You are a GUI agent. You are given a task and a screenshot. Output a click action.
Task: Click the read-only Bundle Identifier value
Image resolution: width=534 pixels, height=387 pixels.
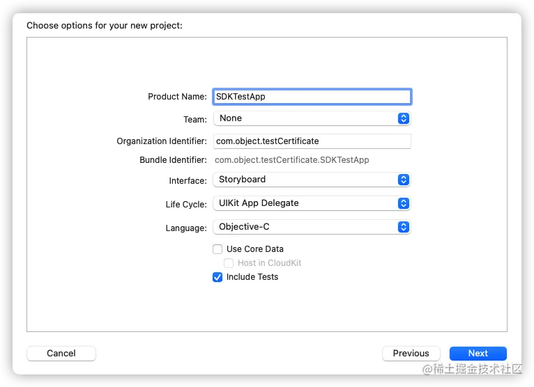[291, 160]
